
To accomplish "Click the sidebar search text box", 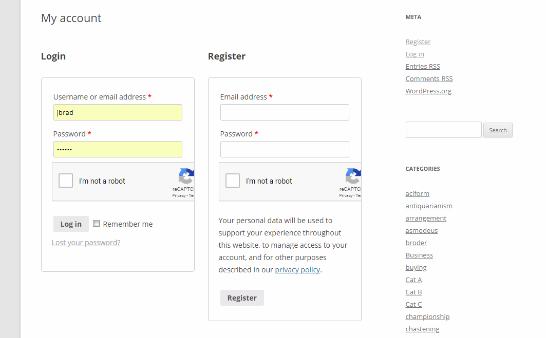I will 444,130.
